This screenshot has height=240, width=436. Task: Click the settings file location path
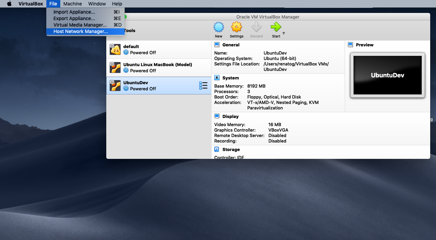click(x=296, y=66)
